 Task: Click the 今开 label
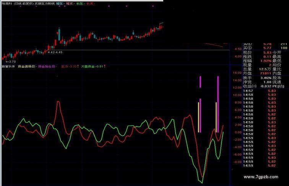(277, 52)
